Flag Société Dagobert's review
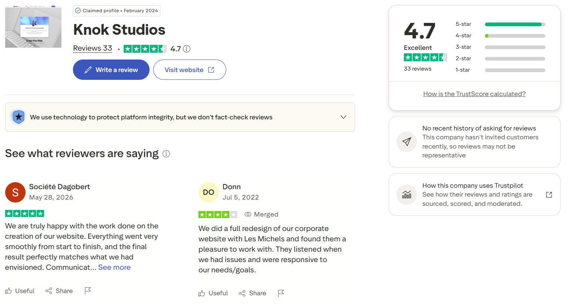Viewport: 569px width, 306px height. [88, 291]
